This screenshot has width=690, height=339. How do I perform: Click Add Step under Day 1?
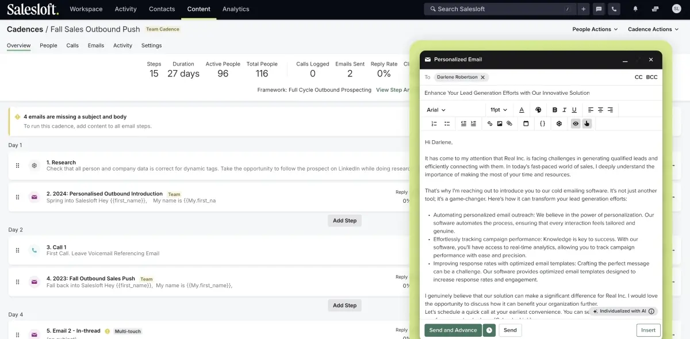(344, 221)
